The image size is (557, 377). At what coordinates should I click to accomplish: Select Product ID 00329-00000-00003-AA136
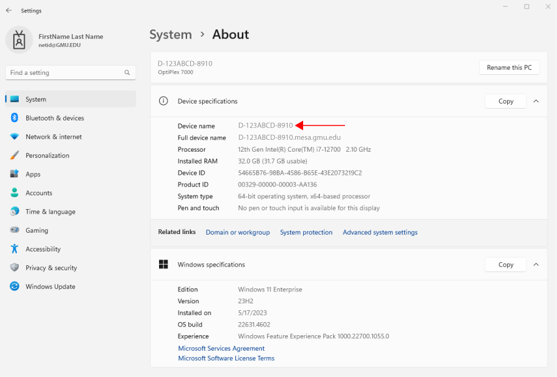[278, 185]
